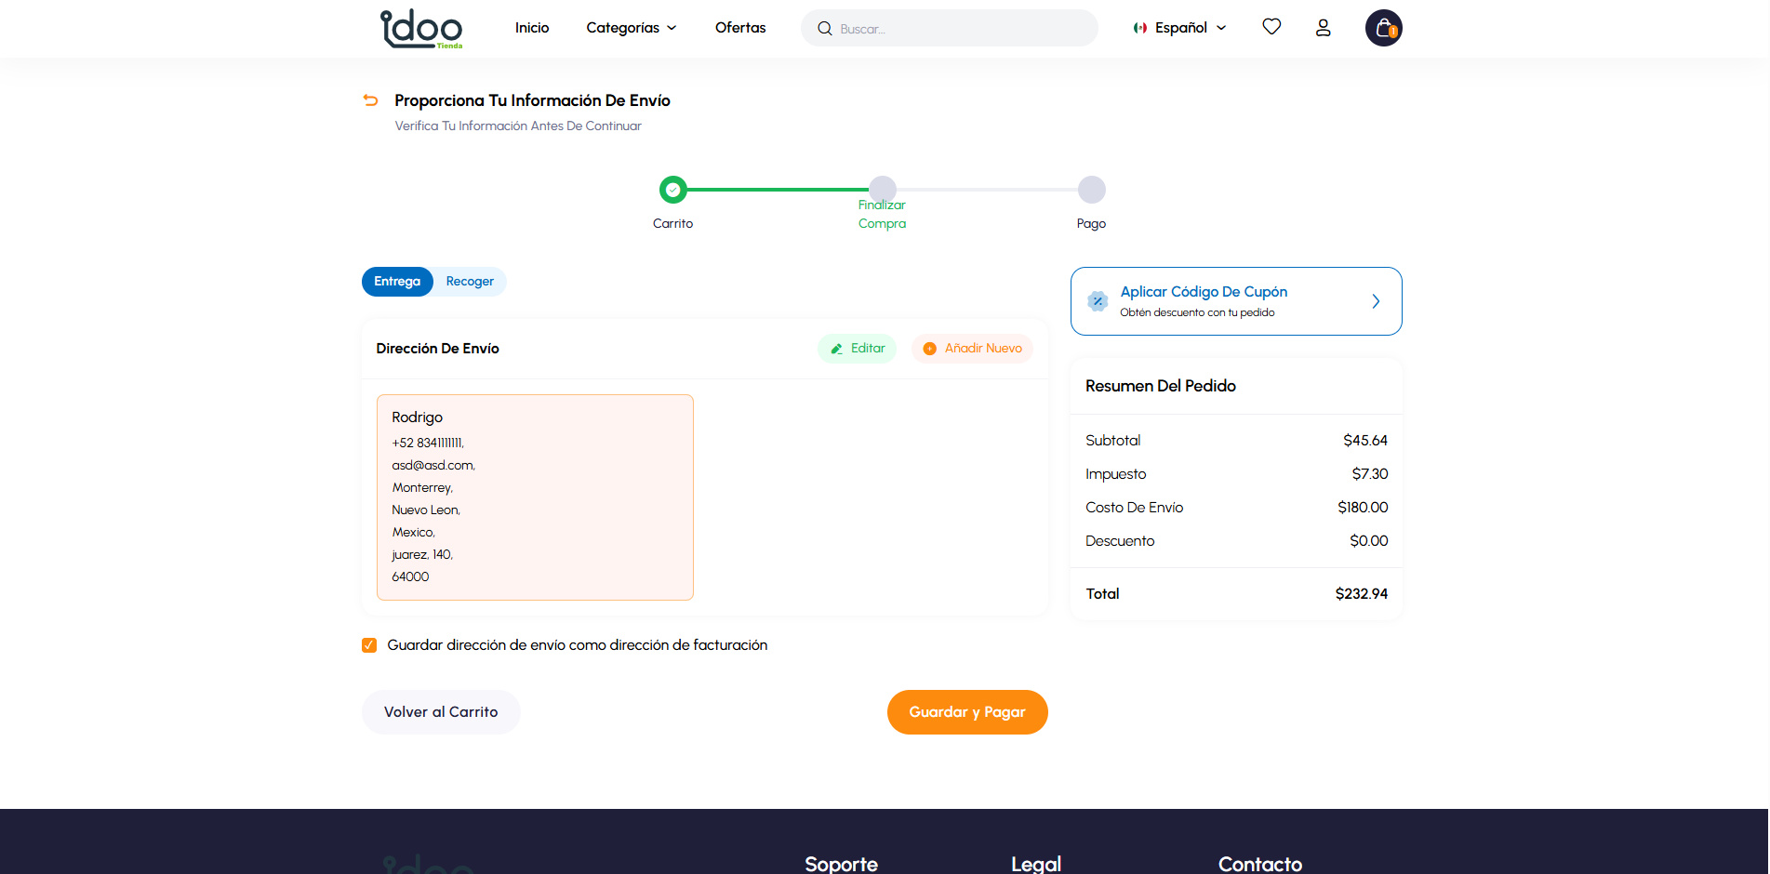
Task: Select Rodrigo's shipping address card
Action: (x=535, y=497)
